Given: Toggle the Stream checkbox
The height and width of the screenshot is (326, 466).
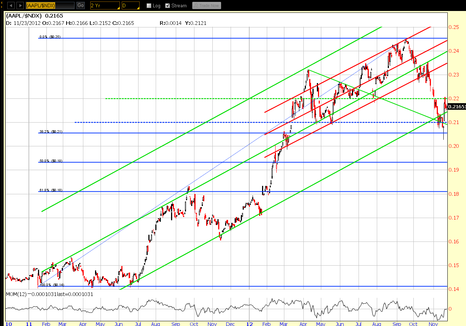Looking at the screenshot, I should click(168, 6).
